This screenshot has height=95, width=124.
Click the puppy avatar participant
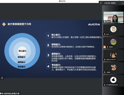[x=113, y=67]
